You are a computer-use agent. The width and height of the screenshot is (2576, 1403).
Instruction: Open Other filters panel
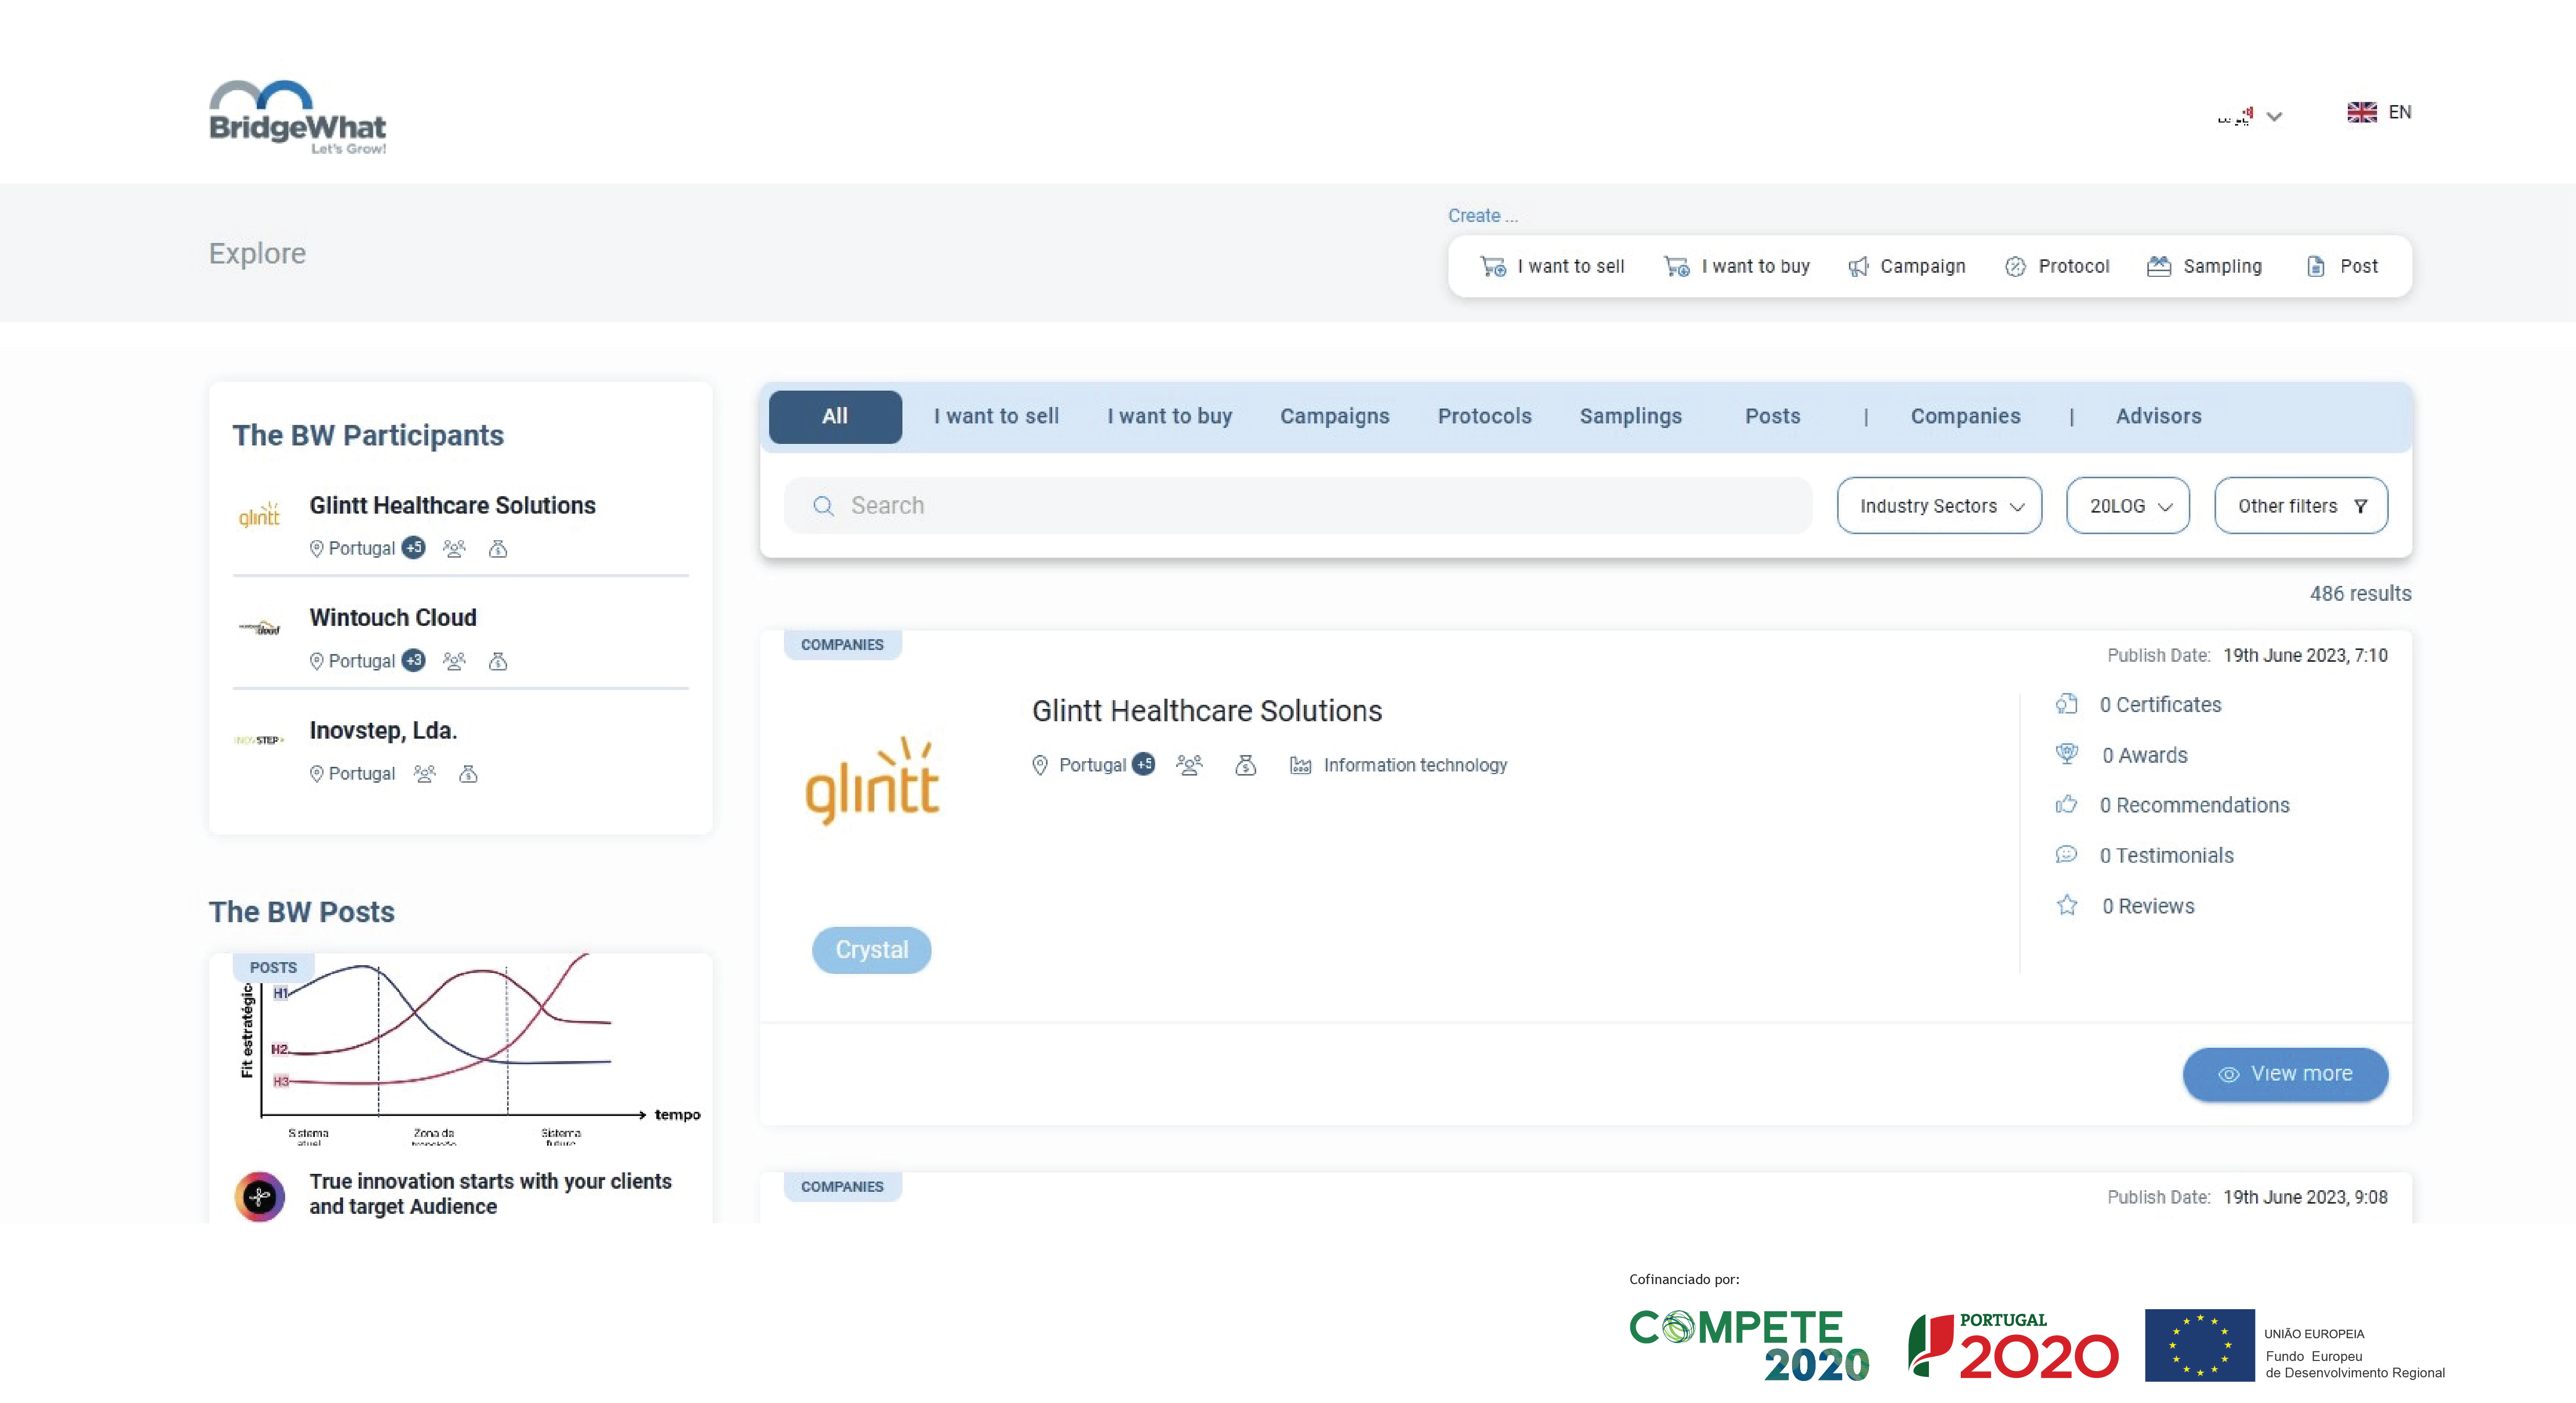click(x=2300, y=505)
